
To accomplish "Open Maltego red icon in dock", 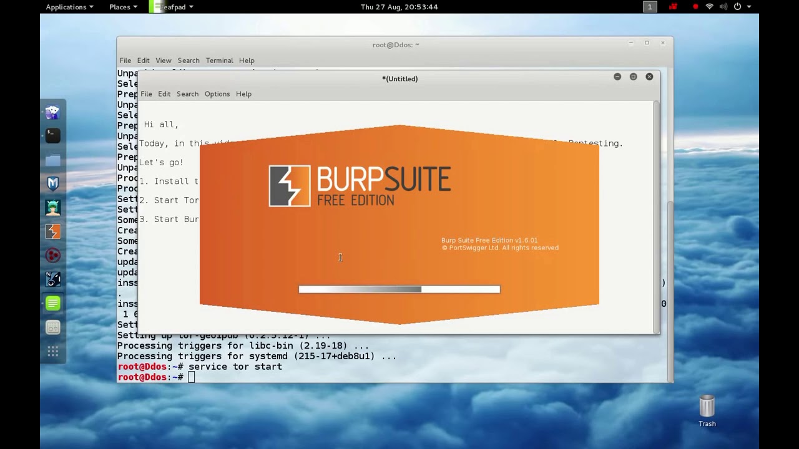I will click(x=53, y=256).
